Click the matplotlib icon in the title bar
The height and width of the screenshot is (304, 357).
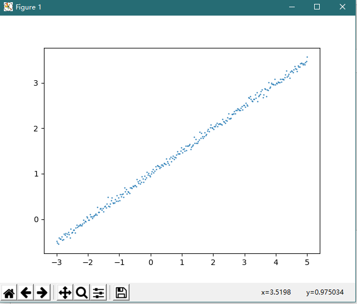(8, 7)
